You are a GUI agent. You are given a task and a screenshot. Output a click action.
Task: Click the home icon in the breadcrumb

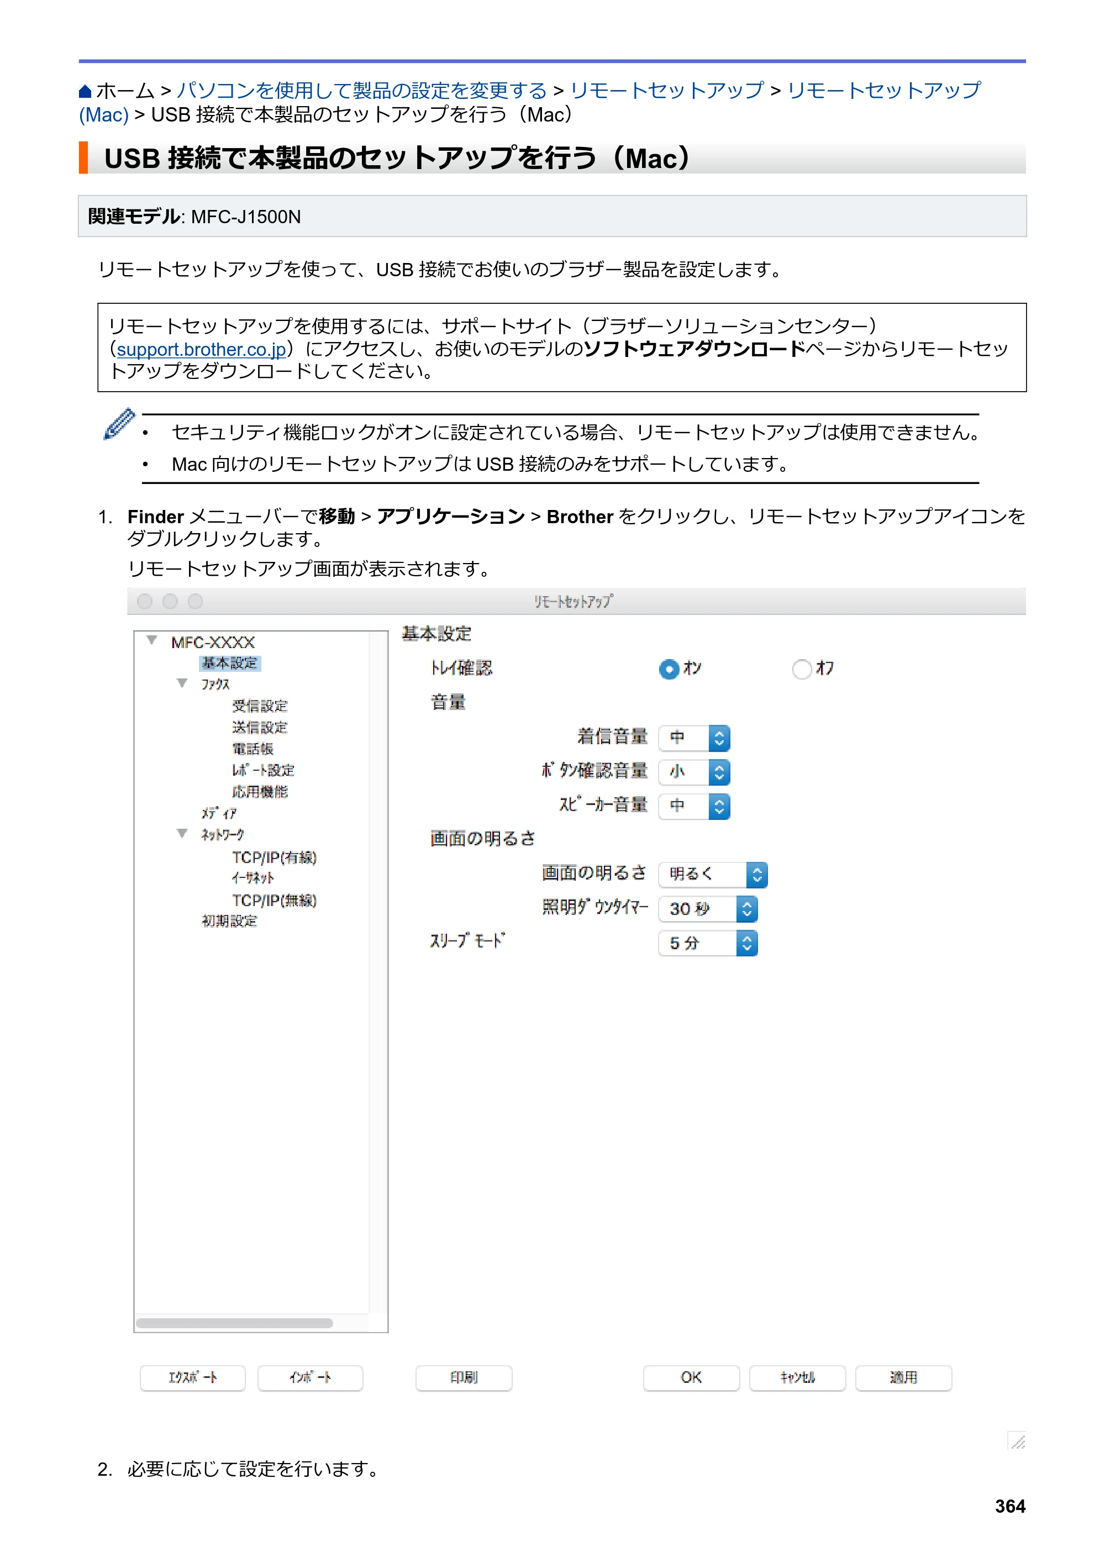point(85,91)
